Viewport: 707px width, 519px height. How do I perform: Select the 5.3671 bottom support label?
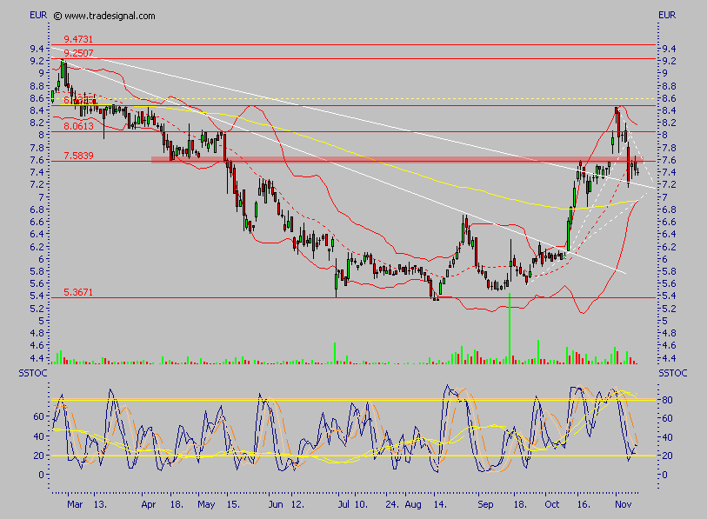tap(78, 292)
